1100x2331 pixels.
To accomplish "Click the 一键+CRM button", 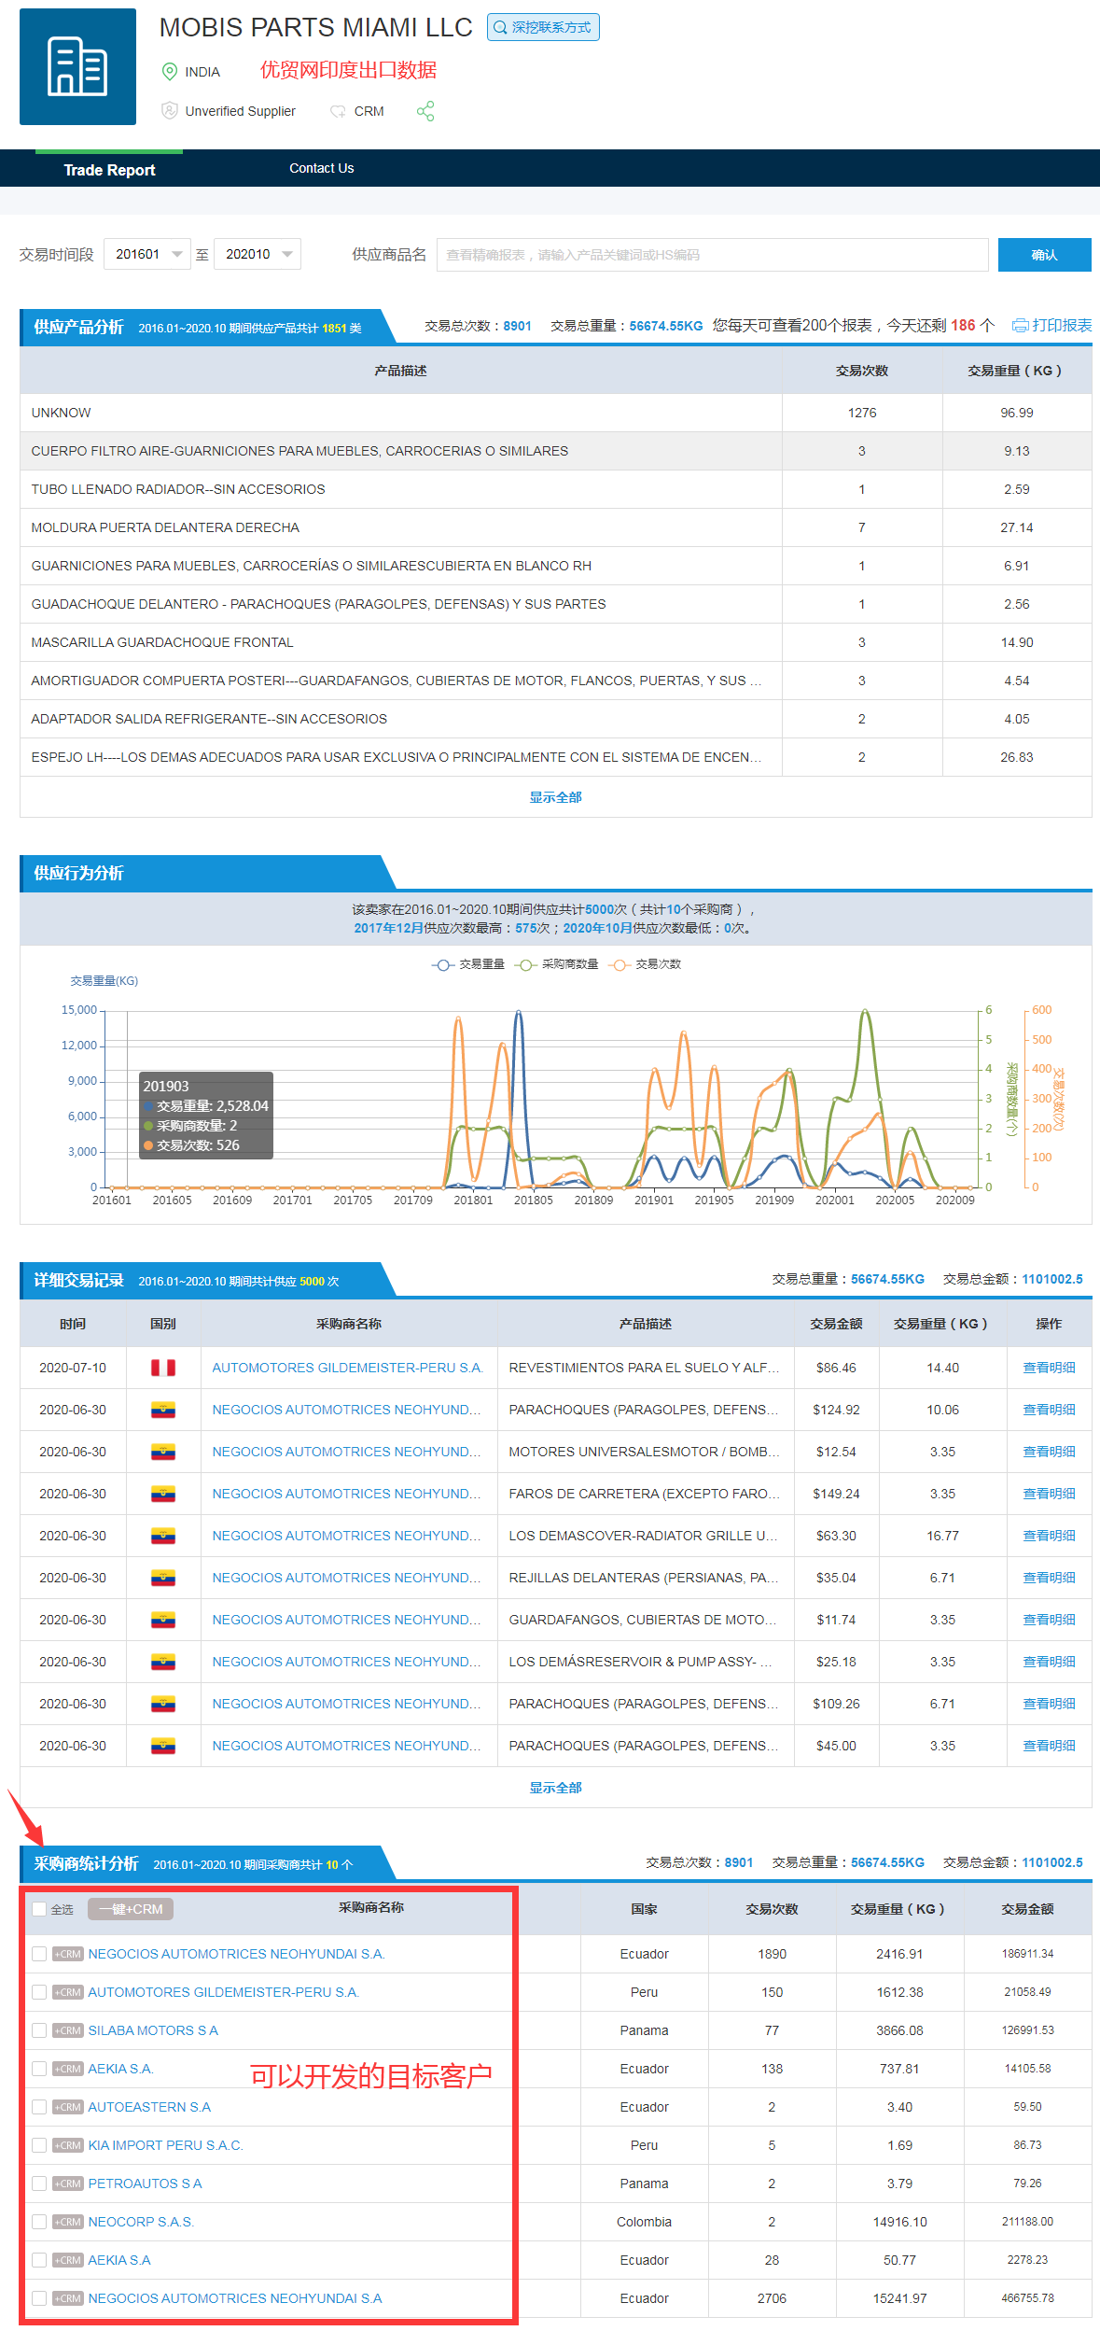I will point(131,1909).
